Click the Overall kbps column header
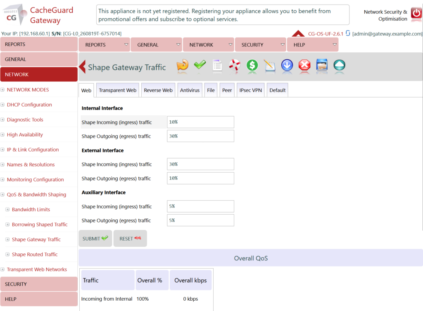 (190, 281)
